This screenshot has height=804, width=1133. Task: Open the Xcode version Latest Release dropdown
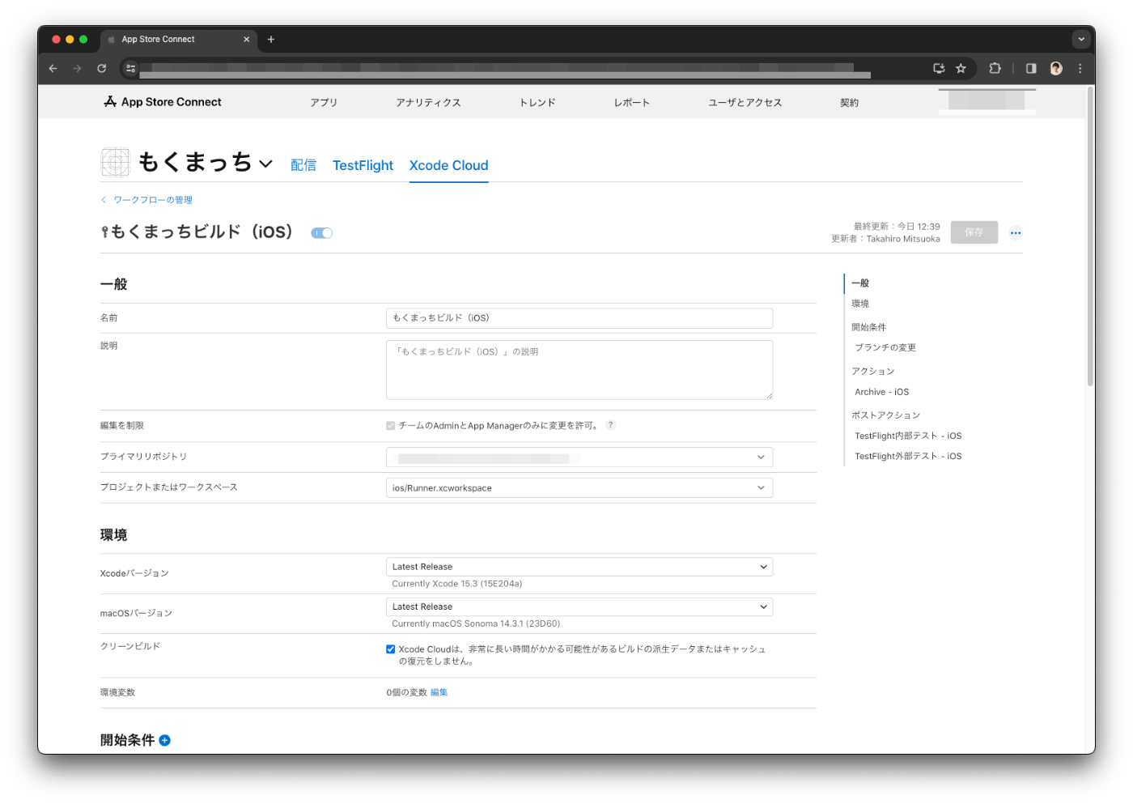[579, 567]
